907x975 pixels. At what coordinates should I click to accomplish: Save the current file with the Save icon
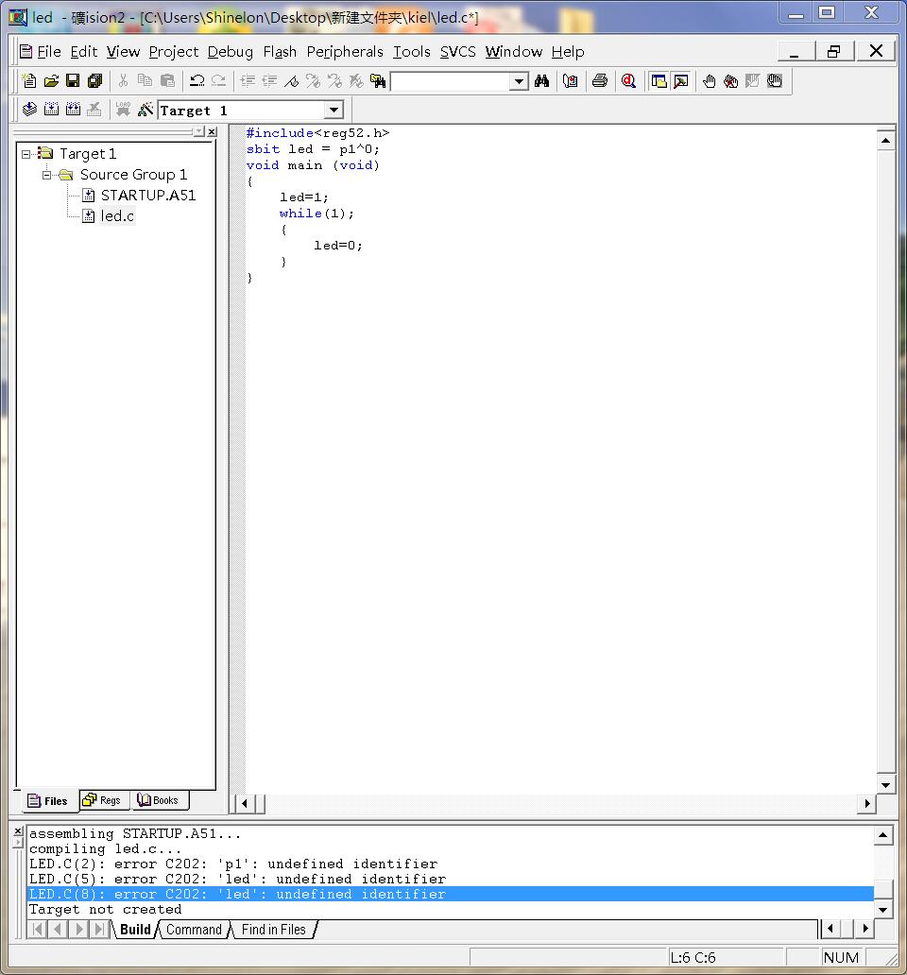[x=73, y=81]
